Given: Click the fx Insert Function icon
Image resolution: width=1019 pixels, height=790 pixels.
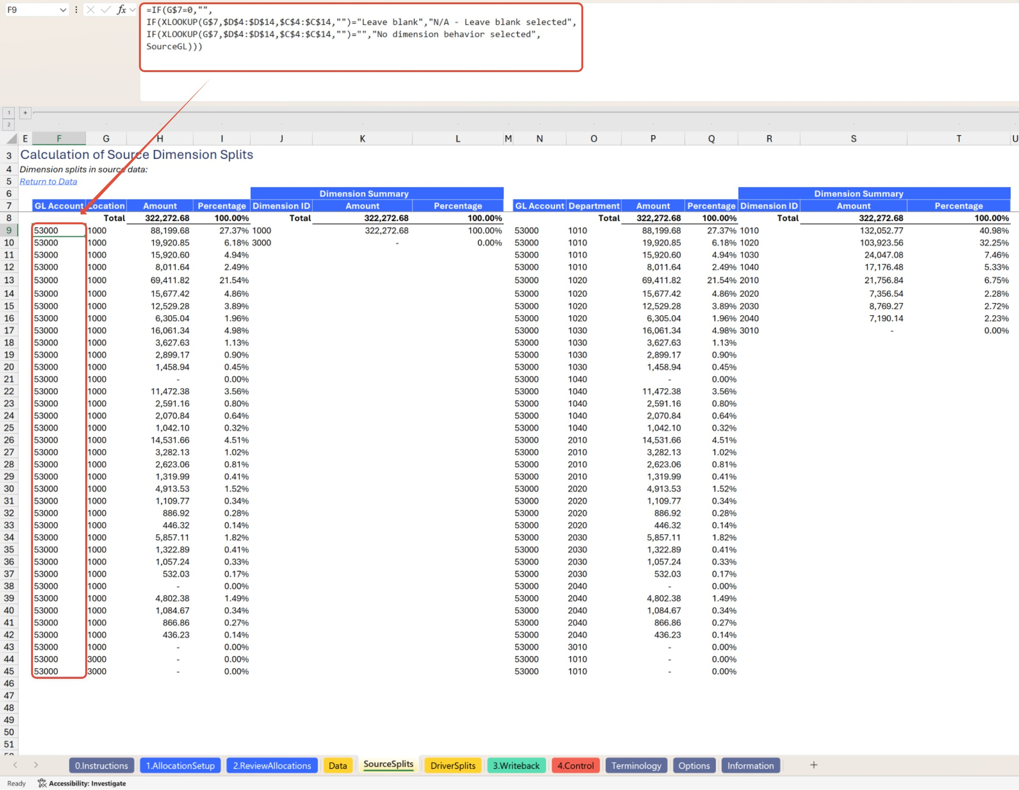Looking at the screenshot, I should point(121,9).
